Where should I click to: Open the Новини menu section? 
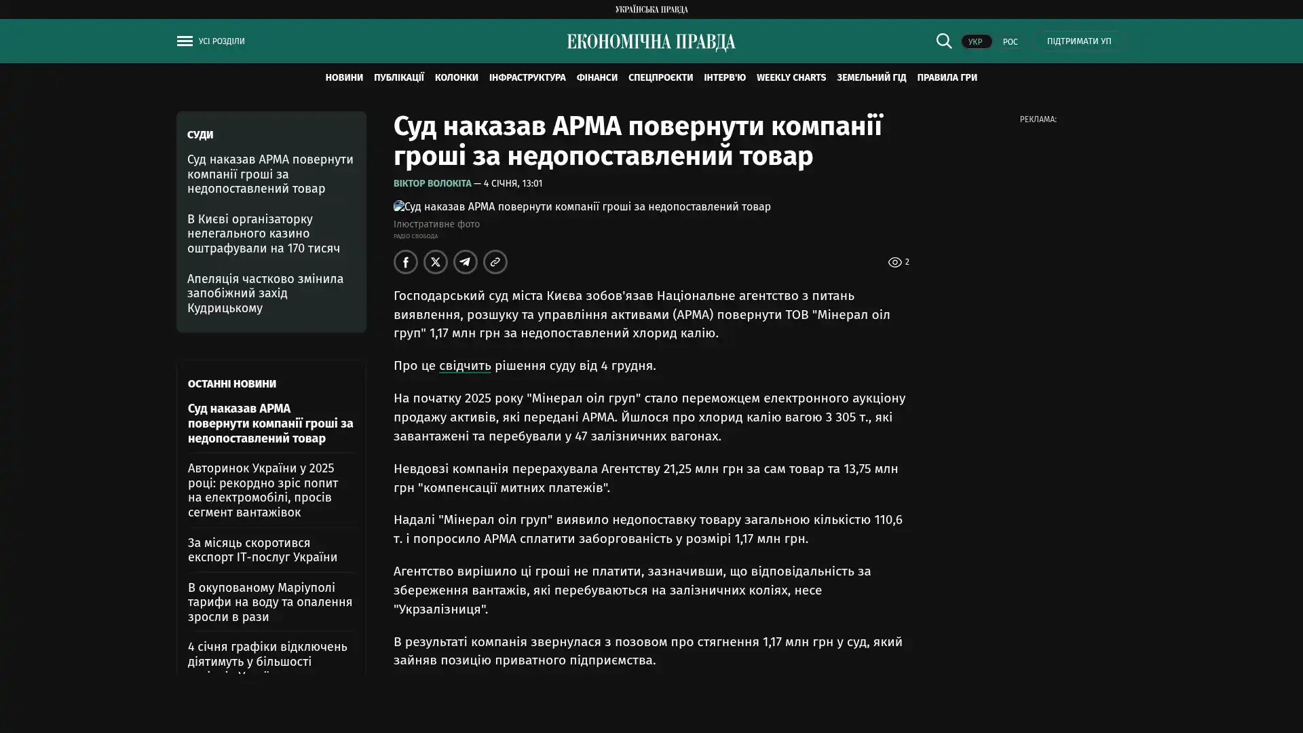point(344,77)
